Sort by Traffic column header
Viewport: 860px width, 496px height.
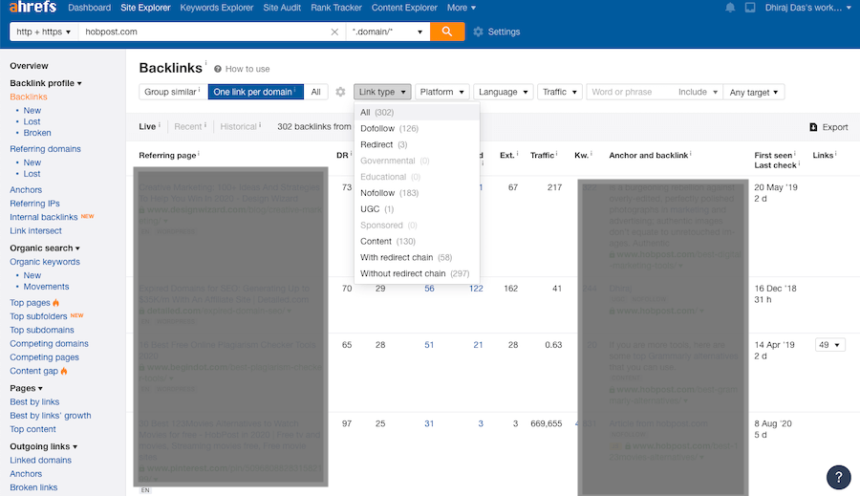[542, 155]
